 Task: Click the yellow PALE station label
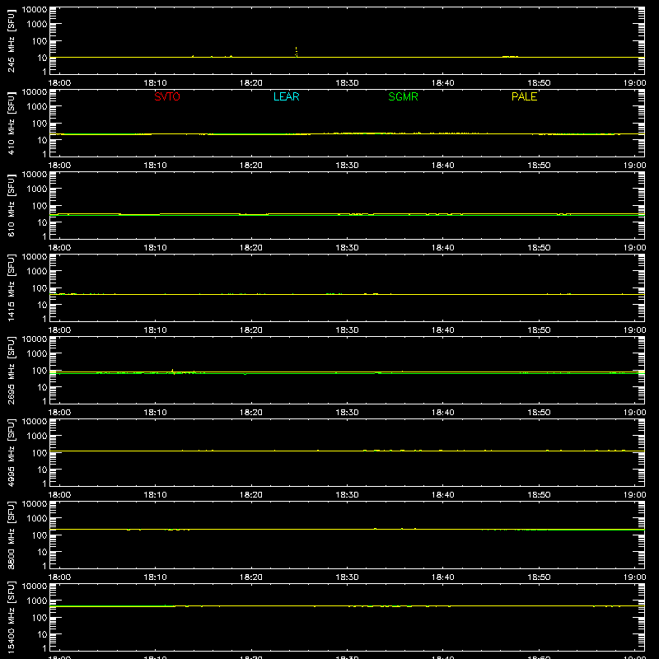[524, 96]
